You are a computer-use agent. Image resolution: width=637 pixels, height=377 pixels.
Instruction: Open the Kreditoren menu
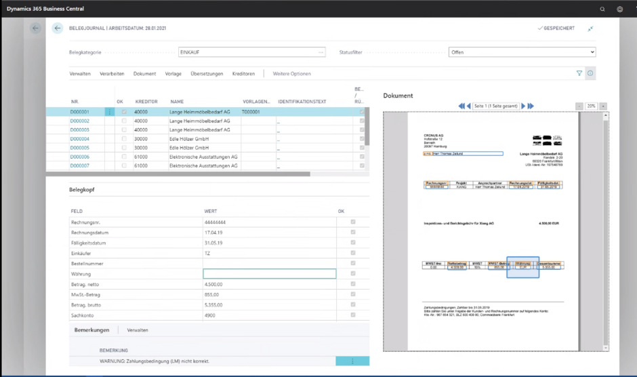(x=243, y=73)
